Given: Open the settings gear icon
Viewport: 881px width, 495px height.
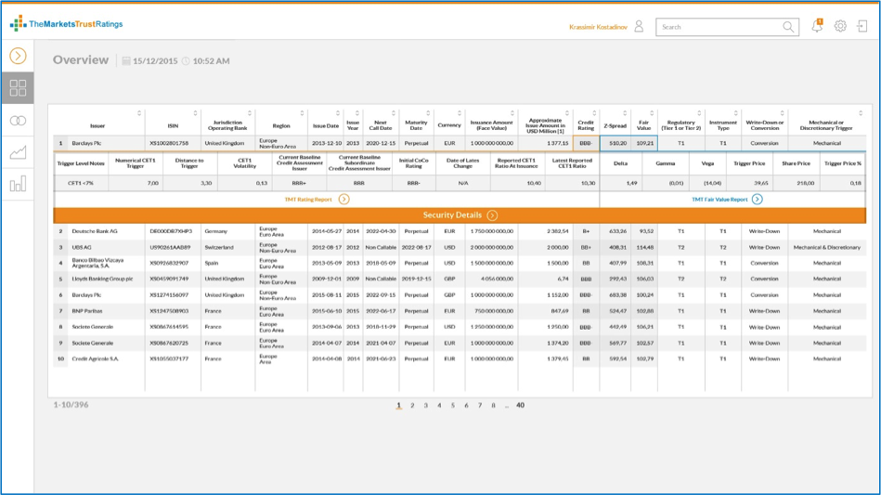Looking at the screenshot, I should click(840, 26).
